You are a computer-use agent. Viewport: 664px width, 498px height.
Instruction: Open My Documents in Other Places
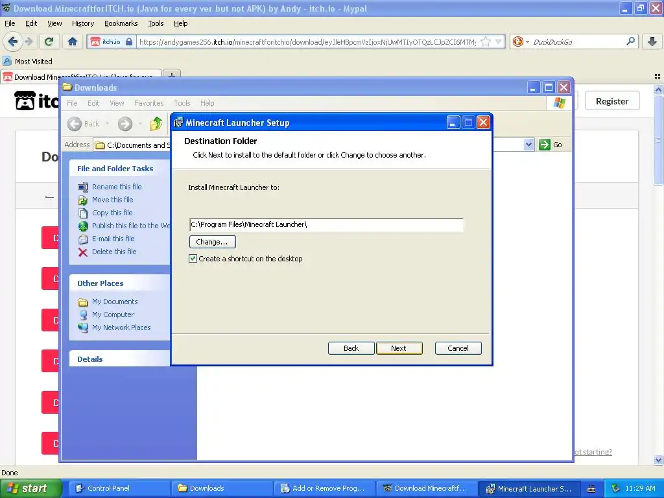pyautogui.click(x=115, y=302)
